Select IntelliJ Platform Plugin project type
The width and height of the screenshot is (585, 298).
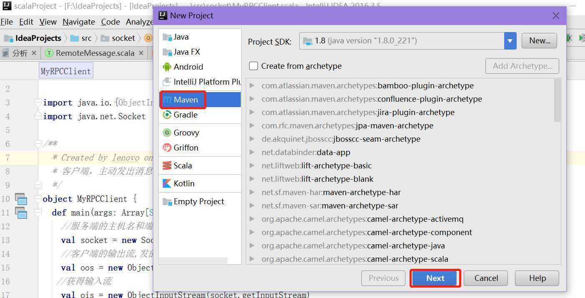200,82
